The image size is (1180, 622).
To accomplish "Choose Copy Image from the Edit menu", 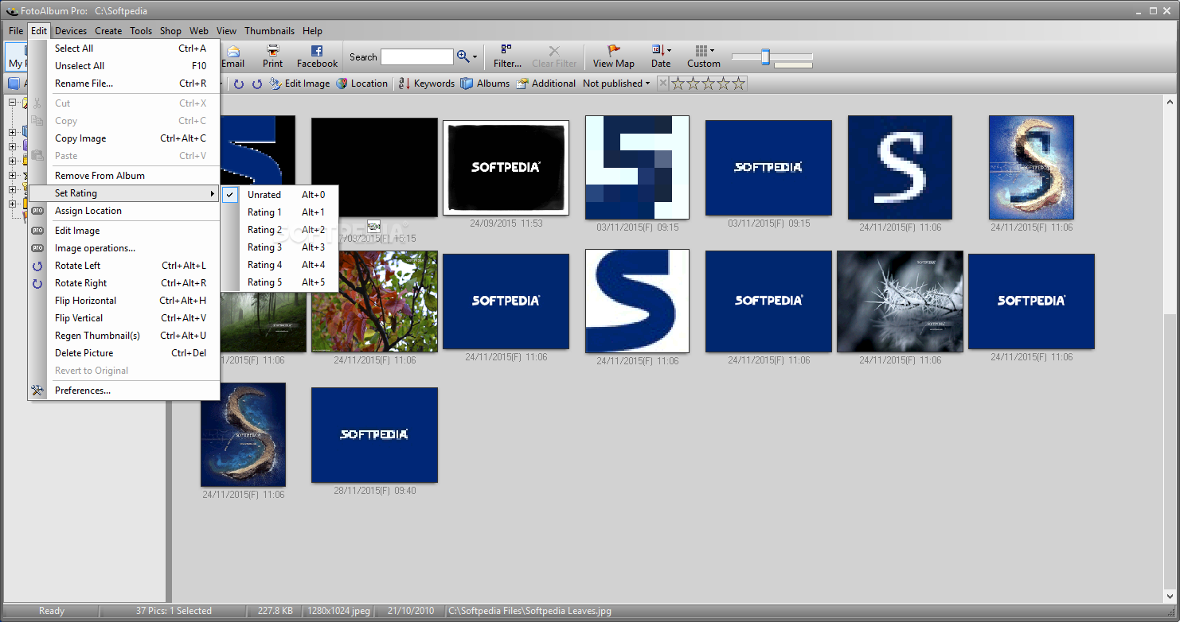I will [x=123, y=138].
